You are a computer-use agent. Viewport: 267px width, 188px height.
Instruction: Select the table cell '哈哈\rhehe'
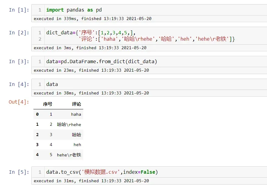69,125
